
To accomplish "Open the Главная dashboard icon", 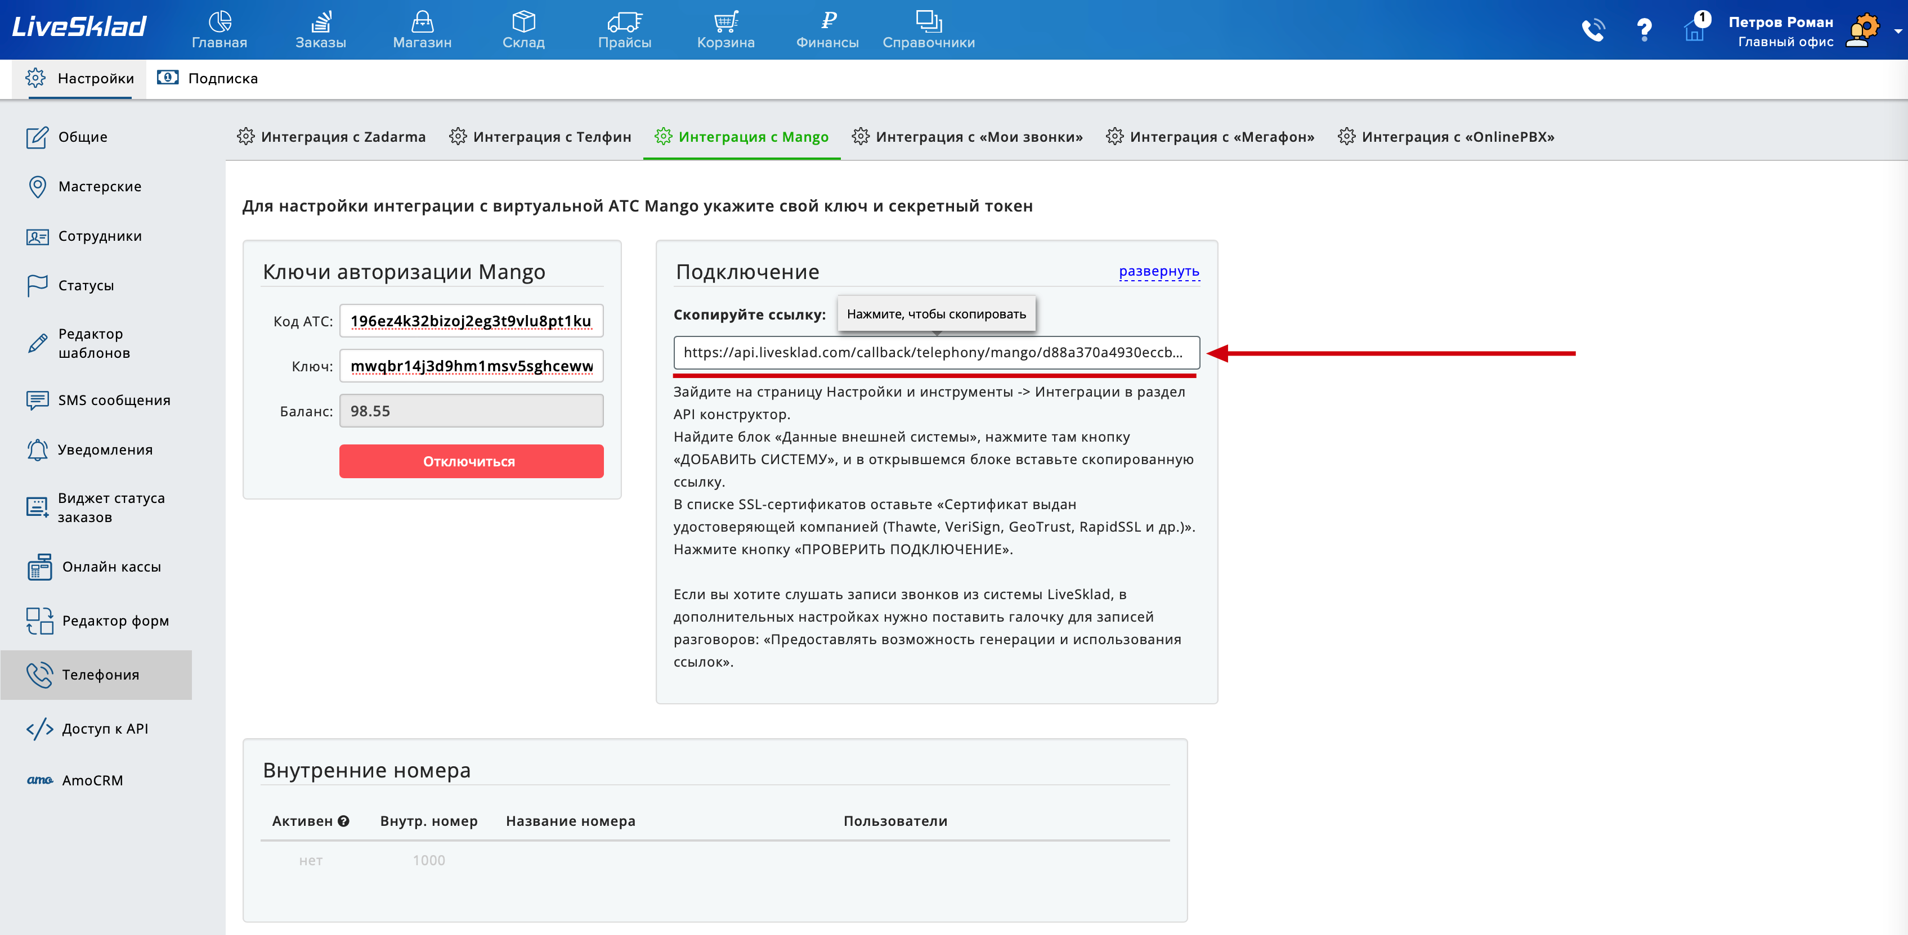I will click(220, 30).
